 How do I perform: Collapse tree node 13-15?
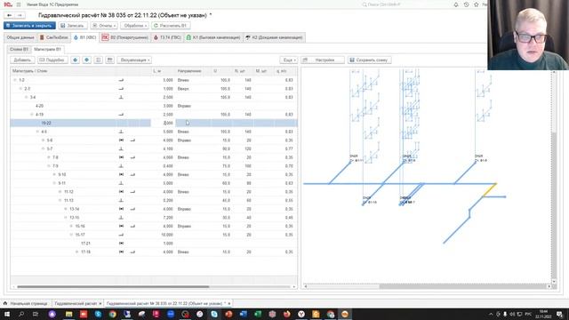coord(66,217)
